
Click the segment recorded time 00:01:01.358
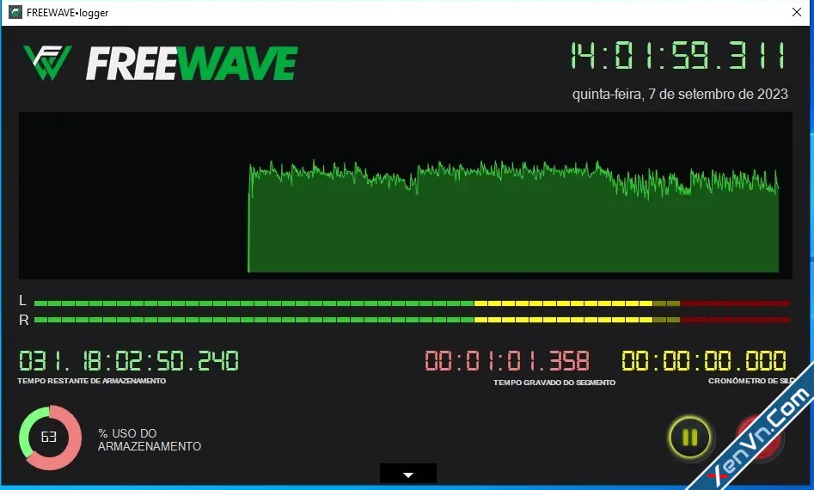coord(507,361)
